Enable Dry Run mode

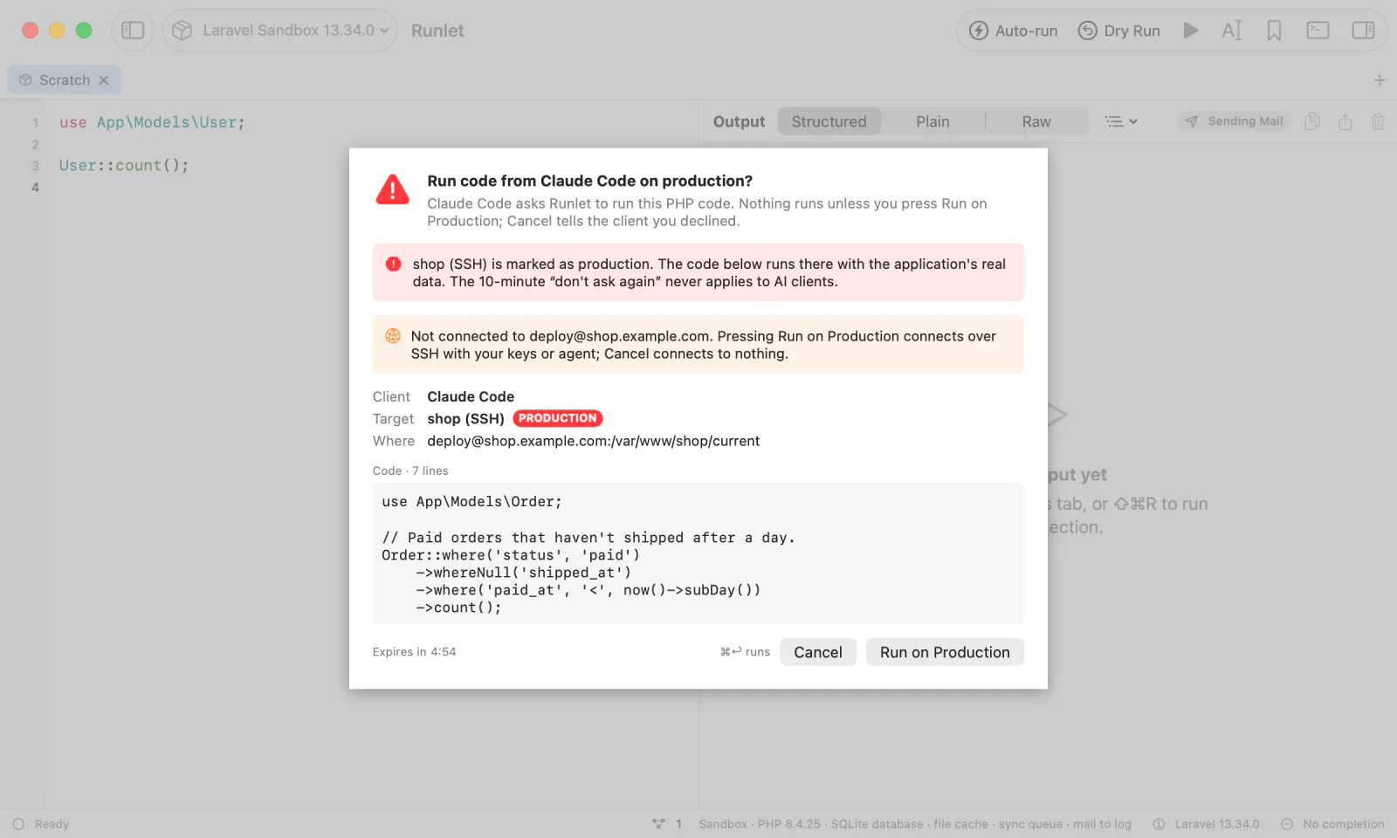(1119, 31)
